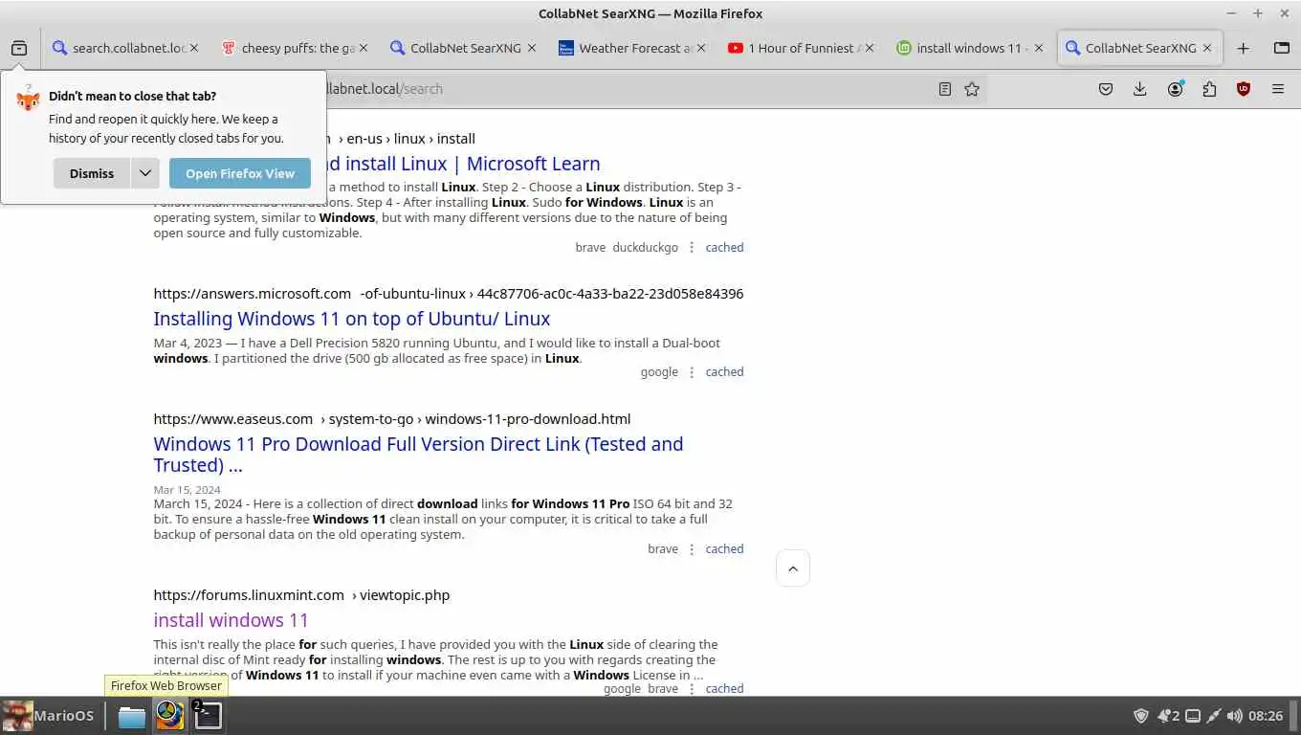Open cached link for answers.microsoft.com result
The width and height of the screenshot is (1301, 735).
(x=724, y=371)
